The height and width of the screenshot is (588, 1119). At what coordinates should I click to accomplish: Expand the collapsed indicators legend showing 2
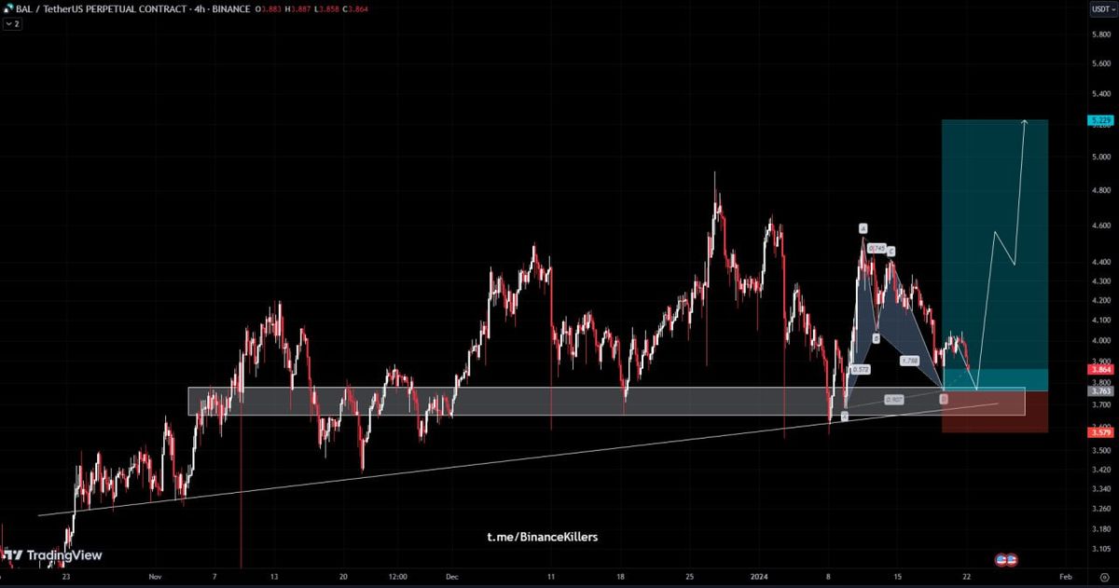pyautogui.click(x=10, y=23)
